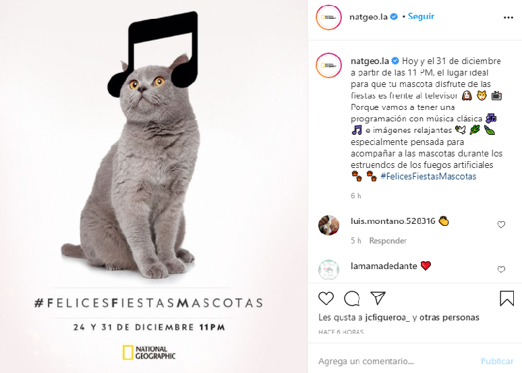Share the post with the paper plane icon

pos(378,298)
